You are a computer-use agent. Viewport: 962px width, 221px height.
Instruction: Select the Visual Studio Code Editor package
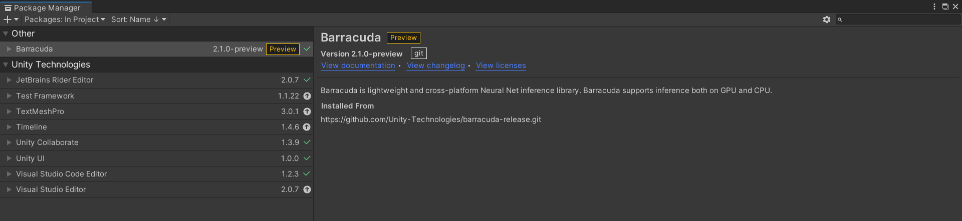(61, 174)
